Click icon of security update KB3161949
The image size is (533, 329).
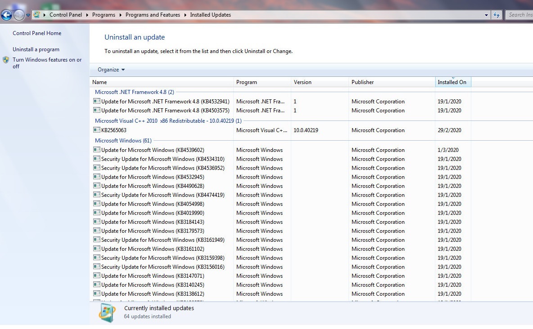pyautogui.click(x=96, y=240)
